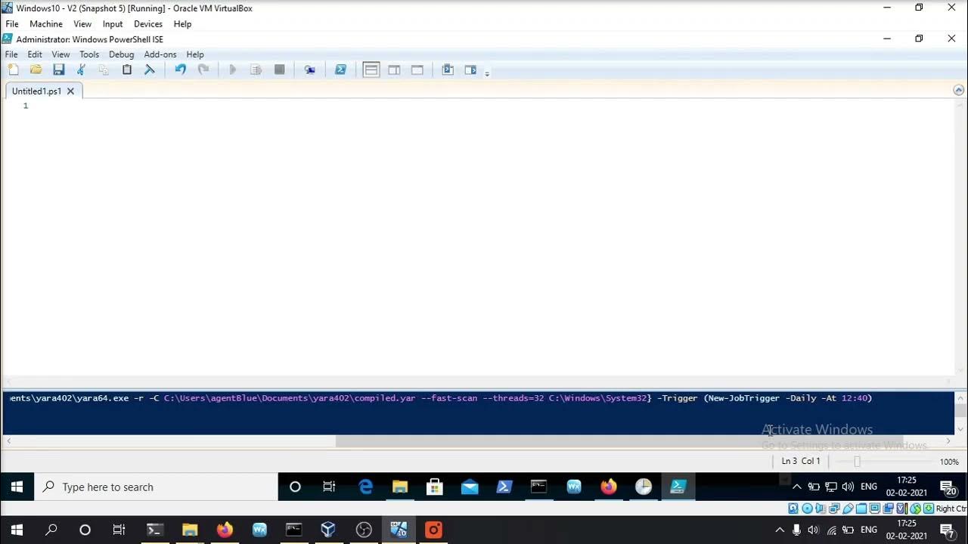The height and width of the screenshot is (544, 968).
Task: Launch Firefox from guest taskbar
Action: (x=609, y=487)
